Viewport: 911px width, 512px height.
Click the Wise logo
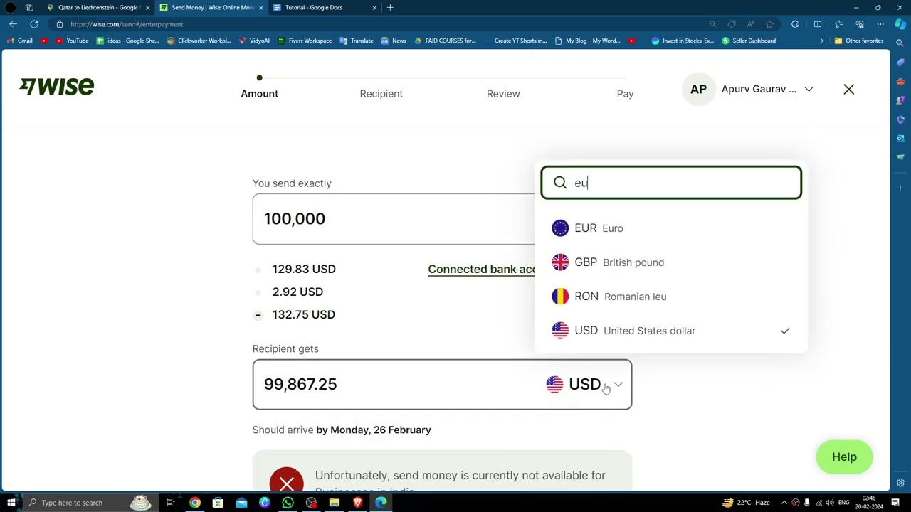point(57,87)
